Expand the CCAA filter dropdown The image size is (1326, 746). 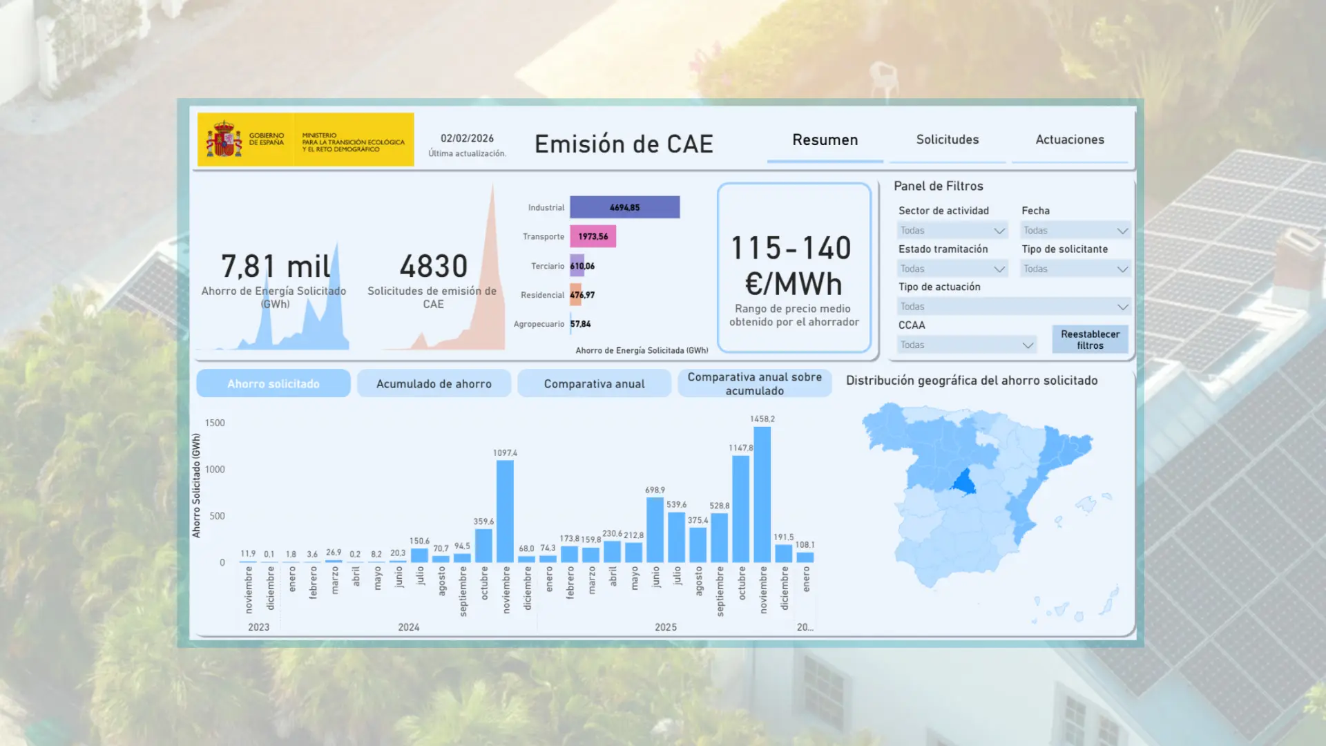[x=966, y=345]
